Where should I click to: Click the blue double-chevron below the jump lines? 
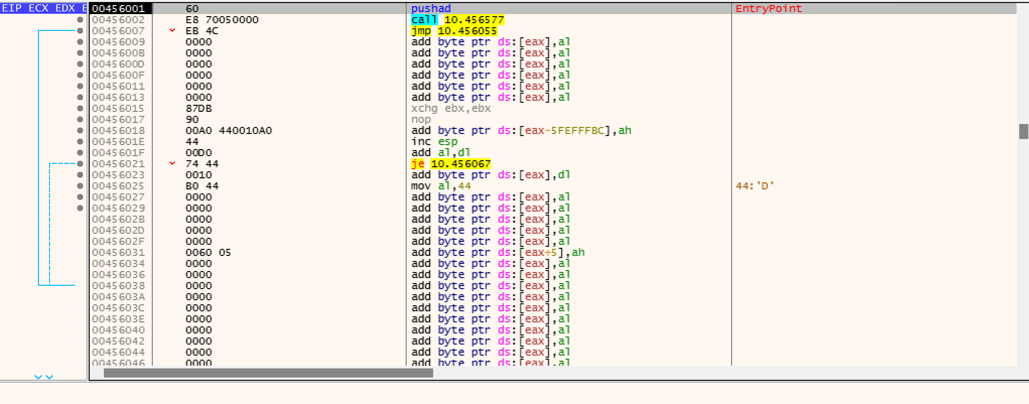click(44, 377)
